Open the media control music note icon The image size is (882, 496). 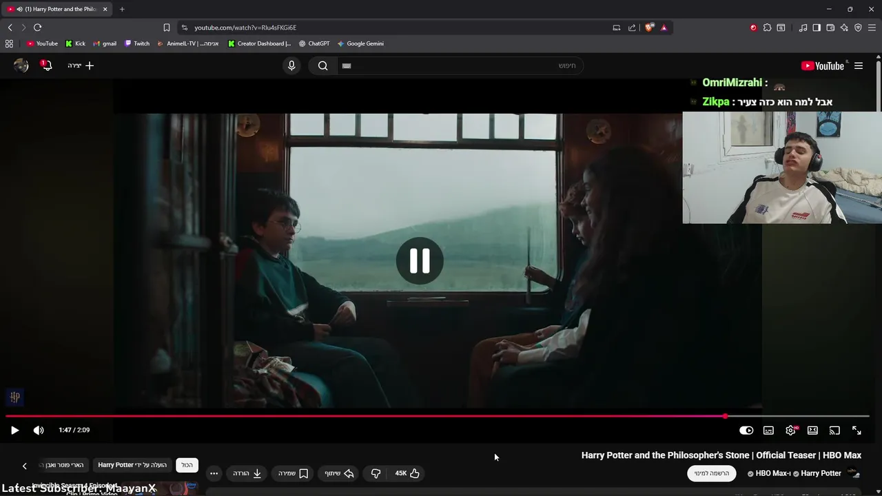(803, 28)
